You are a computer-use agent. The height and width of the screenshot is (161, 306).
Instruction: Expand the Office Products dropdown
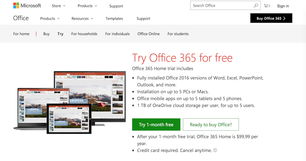(50, 18)
